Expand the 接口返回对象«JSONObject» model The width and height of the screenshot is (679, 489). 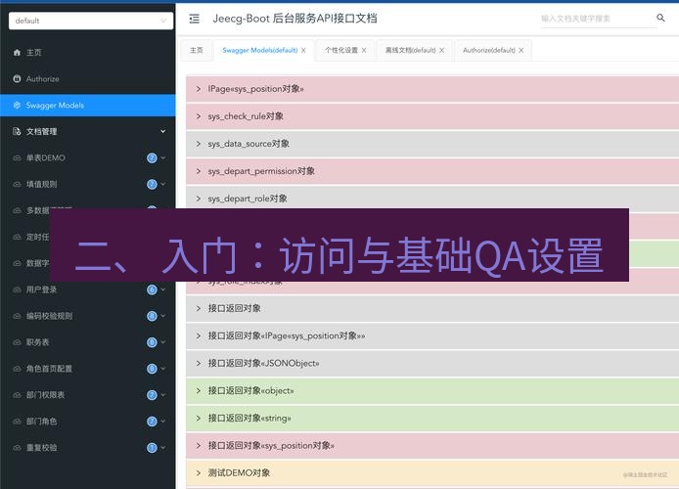click(432, 363)
